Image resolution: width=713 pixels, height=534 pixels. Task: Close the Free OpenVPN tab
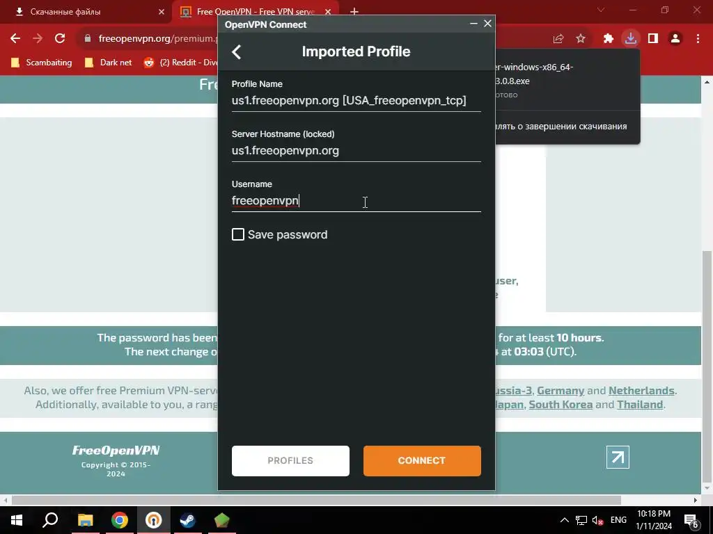pos(328,12)
